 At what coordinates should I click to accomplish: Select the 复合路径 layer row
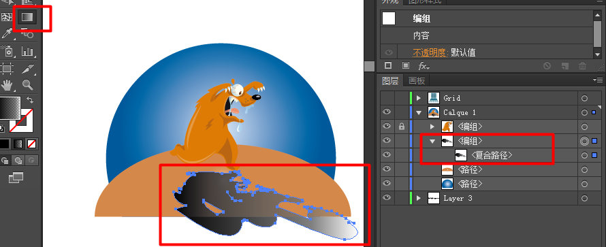click(487, 155)
